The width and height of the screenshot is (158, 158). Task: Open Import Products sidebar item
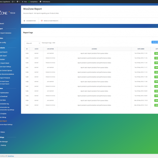tap(5, 78)
